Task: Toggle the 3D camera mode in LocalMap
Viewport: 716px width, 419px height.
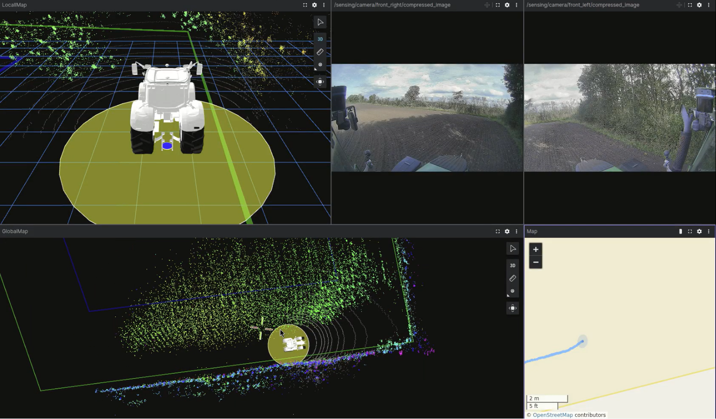Action: coord(320,39)
